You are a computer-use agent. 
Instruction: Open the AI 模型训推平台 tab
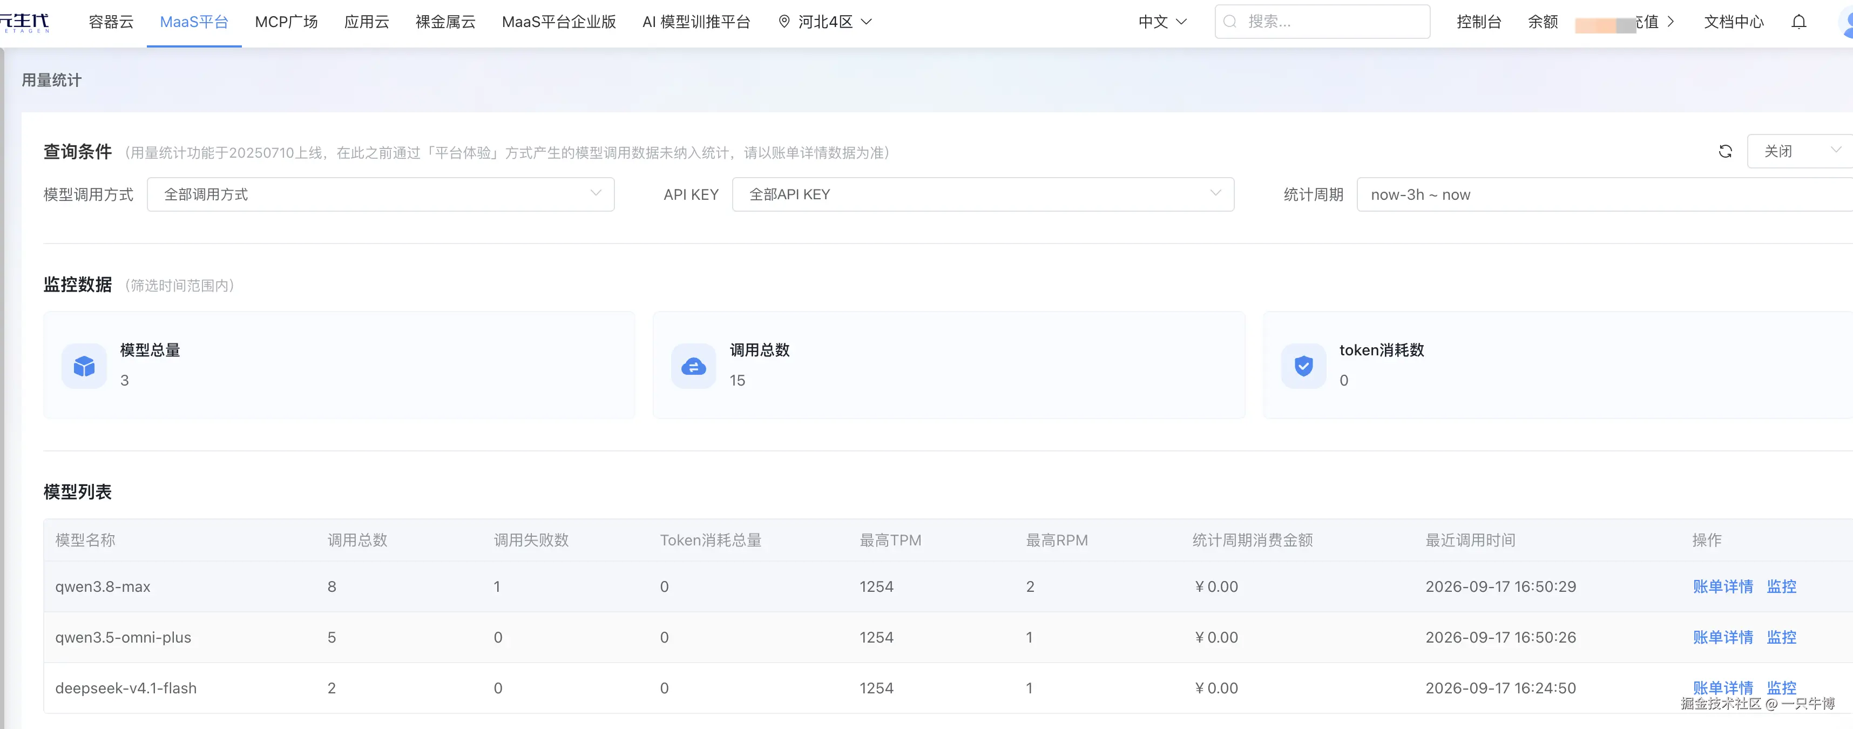(x=696, y=22)
